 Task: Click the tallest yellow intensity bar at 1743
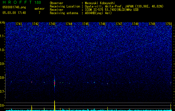[55, 106]
